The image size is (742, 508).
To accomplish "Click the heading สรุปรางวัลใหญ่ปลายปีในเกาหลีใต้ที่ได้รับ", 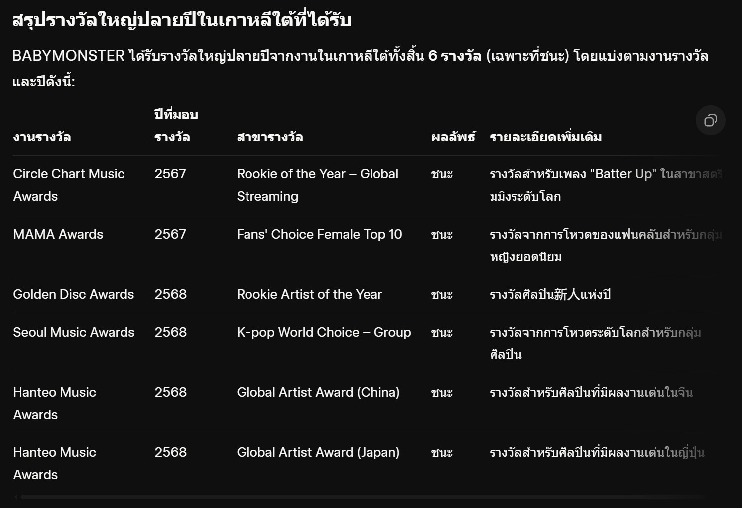I will [182, 20].
